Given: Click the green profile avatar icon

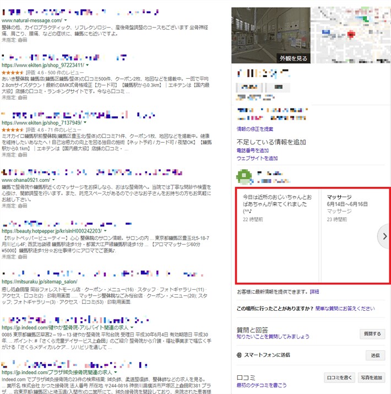Looking at the screenshot, I should pyautogui.click(x=244, y=177).
